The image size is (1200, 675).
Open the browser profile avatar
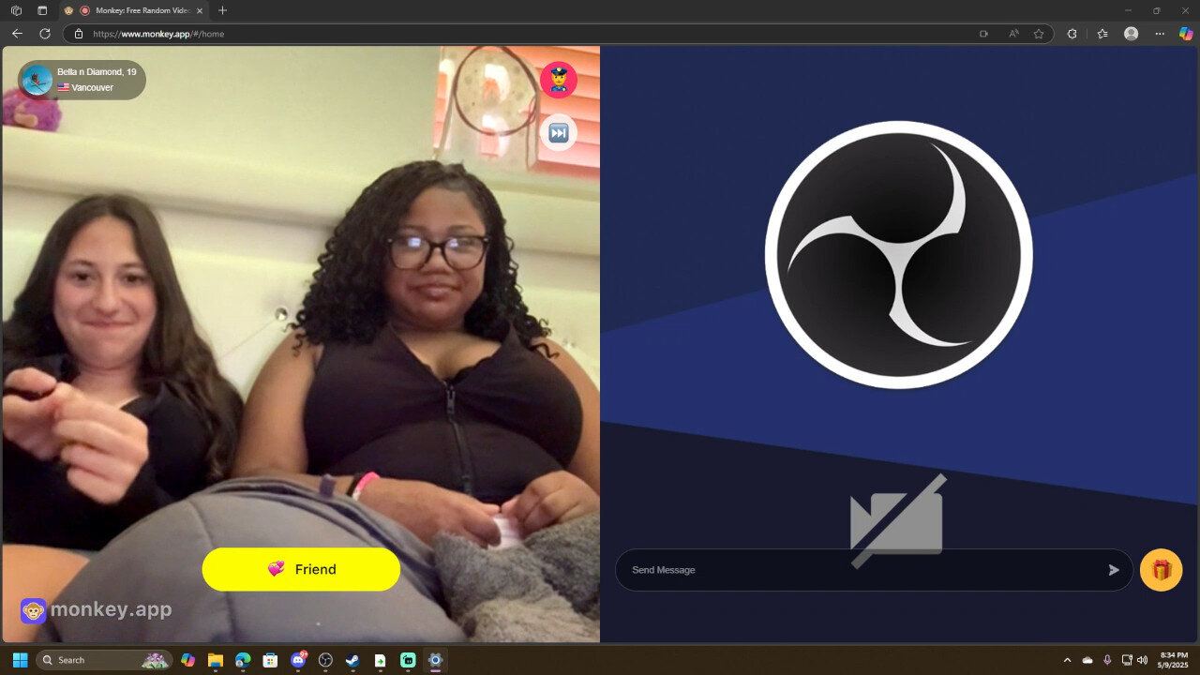pyautogui.click(x=1132, y=34)
